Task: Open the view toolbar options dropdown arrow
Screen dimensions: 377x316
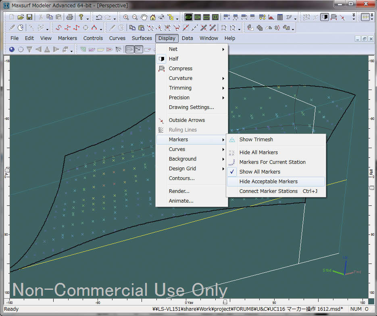Action: point(177,19)
